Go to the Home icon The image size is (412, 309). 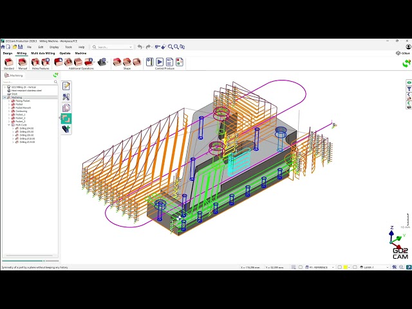coord(3,47)
